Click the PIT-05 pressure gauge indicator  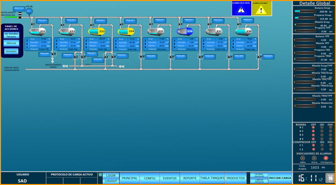click(30, 11)
